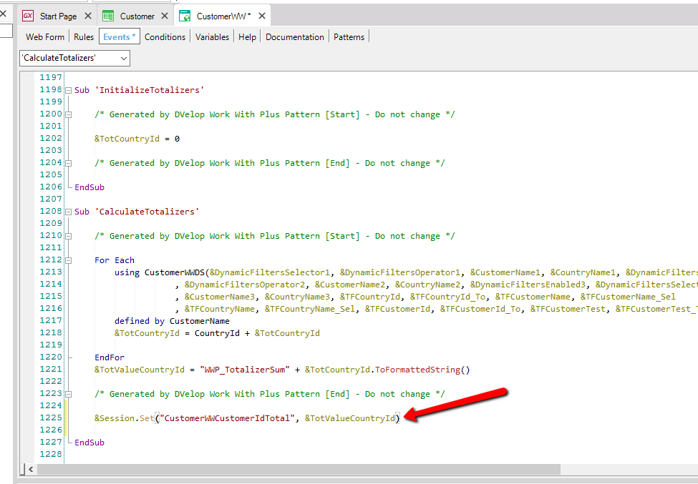The image size is (698, 484).
Task: Click the GX icon on Start Page tab
Action: click(x=28, y=16)
